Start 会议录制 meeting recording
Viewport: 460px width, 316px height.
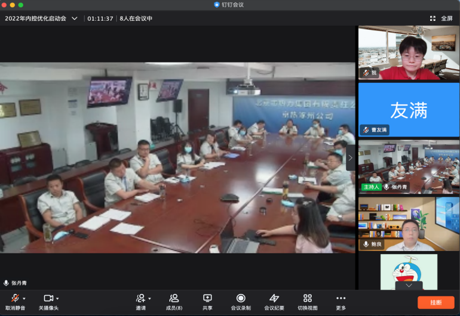[x=241, y=299]
